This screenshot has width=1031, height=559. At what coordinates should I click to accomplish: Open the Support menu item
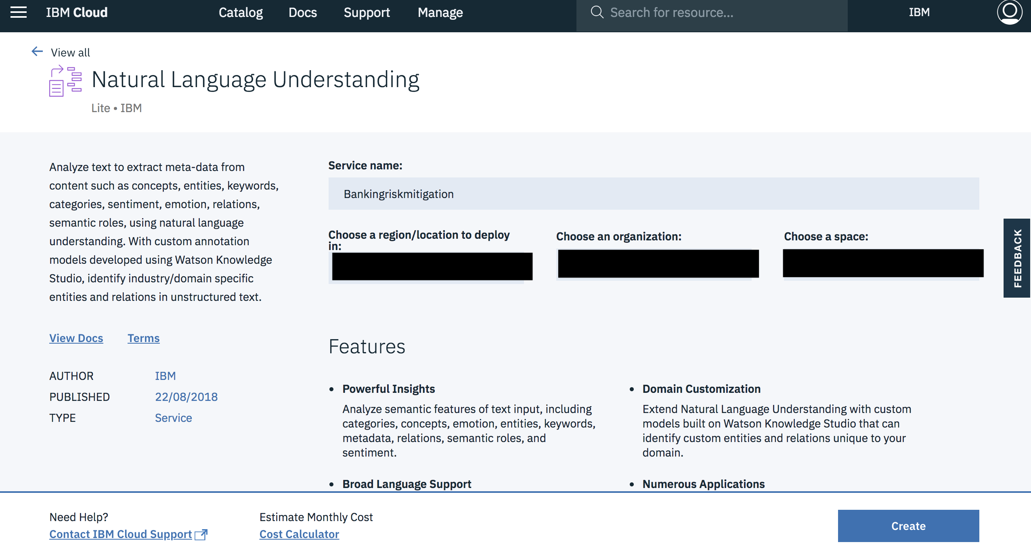coord(367,13)
